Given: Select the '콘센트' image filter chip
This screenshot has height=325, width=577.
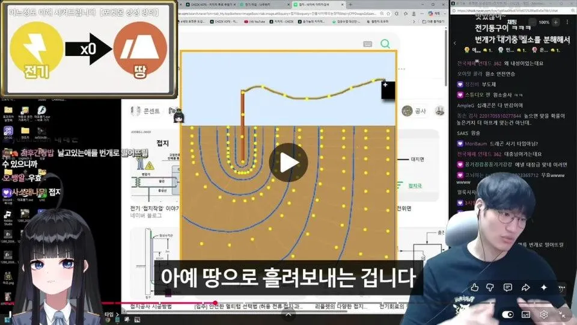Looking at the screenshot, I should (146, 111).
